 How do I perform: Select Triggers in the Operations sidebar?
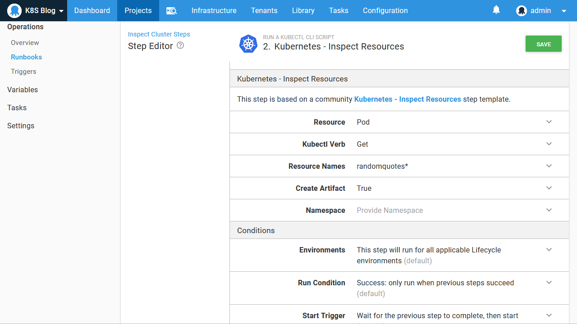pos(23,72)
